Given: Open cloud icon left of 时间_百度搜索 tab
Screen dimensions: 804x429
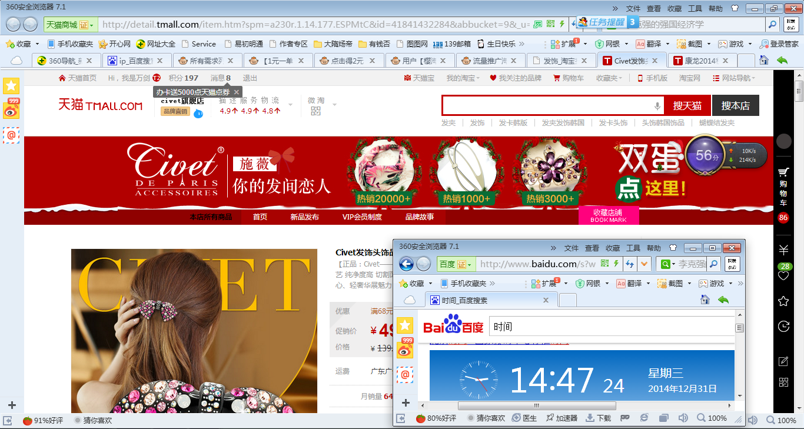Looking at the screenshot, I should click(409, 300).
